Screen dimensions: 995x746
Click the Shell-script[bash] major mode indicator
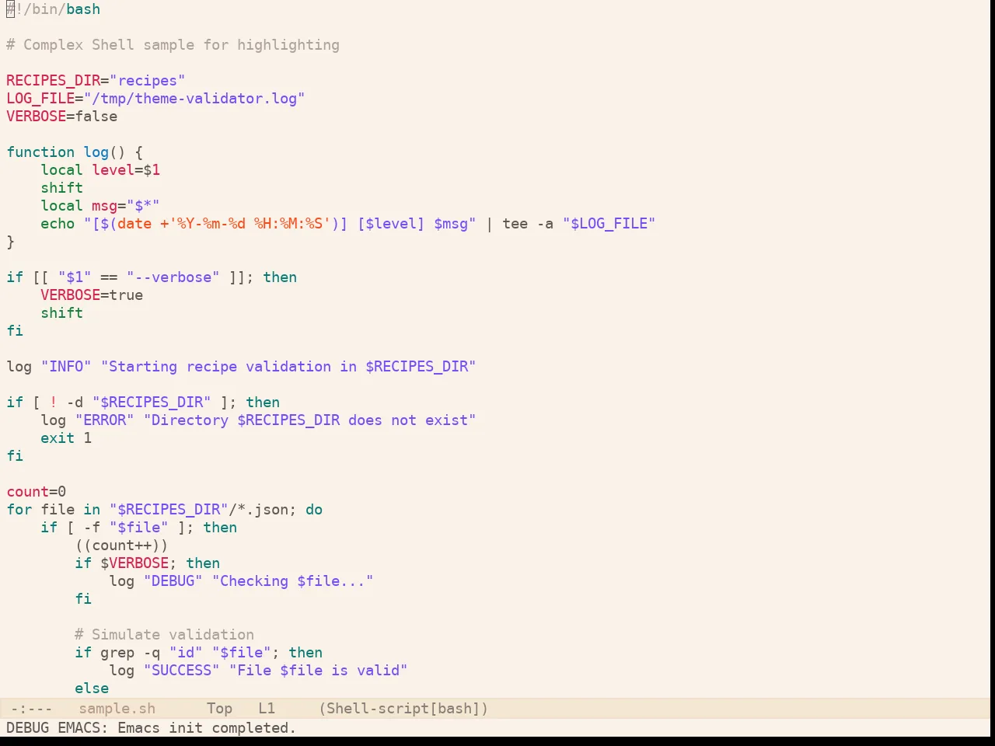click(x=403, y=709)
